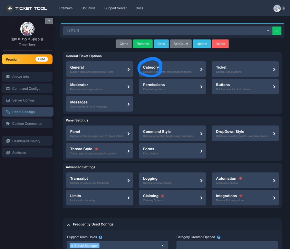The height and width of the screenshot is (249, 290).
Task: Open Server Info in the sidebar
Action: (27, 77)
